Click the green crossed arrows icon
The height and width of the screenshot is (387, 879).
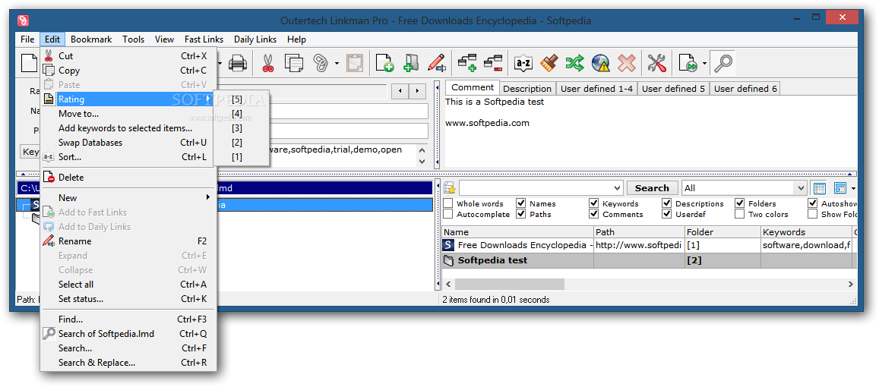tap(574, 63)
